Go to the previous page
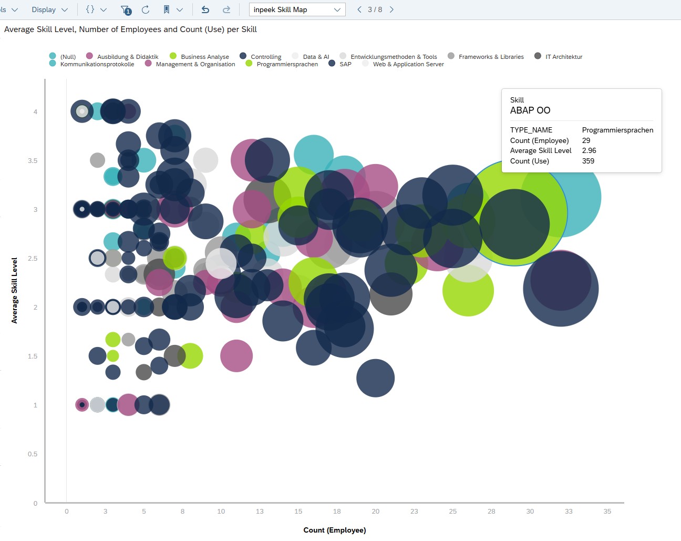This screenshot has height=541, width=681. click(359, 9)
